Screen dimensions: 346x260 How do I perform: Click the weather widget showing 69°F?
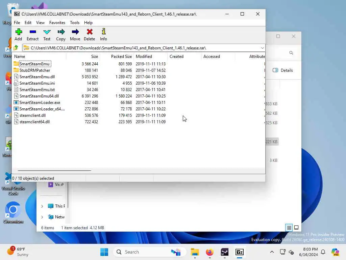point(18,252)
